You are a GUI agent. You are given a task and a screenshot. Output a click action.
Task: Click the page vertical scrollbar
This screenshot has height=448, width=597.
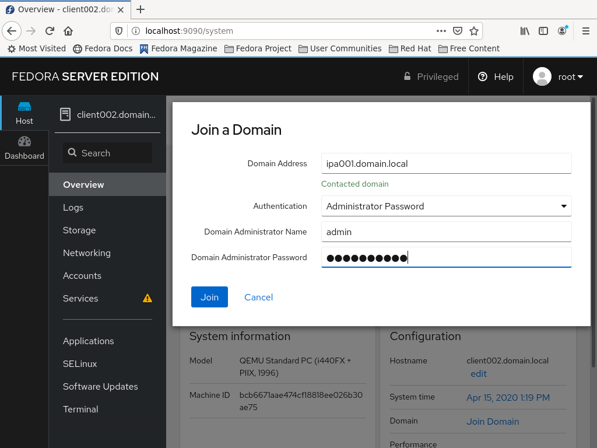593,232
